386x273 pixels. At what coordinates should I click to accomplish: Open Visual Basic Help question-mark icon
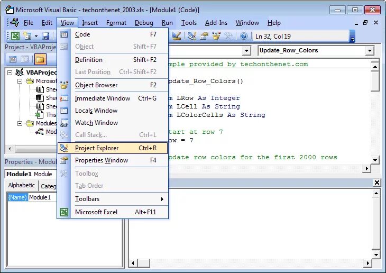point(244,36)
